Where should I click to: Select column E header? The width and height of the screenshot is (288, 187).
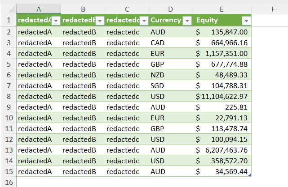pyautogui.click(x=222, y=8)
